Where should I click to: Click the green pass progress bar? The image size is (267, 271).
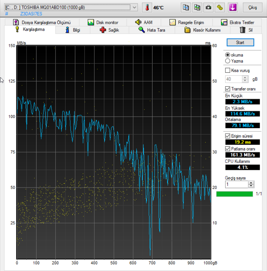(x=234, y=194)
